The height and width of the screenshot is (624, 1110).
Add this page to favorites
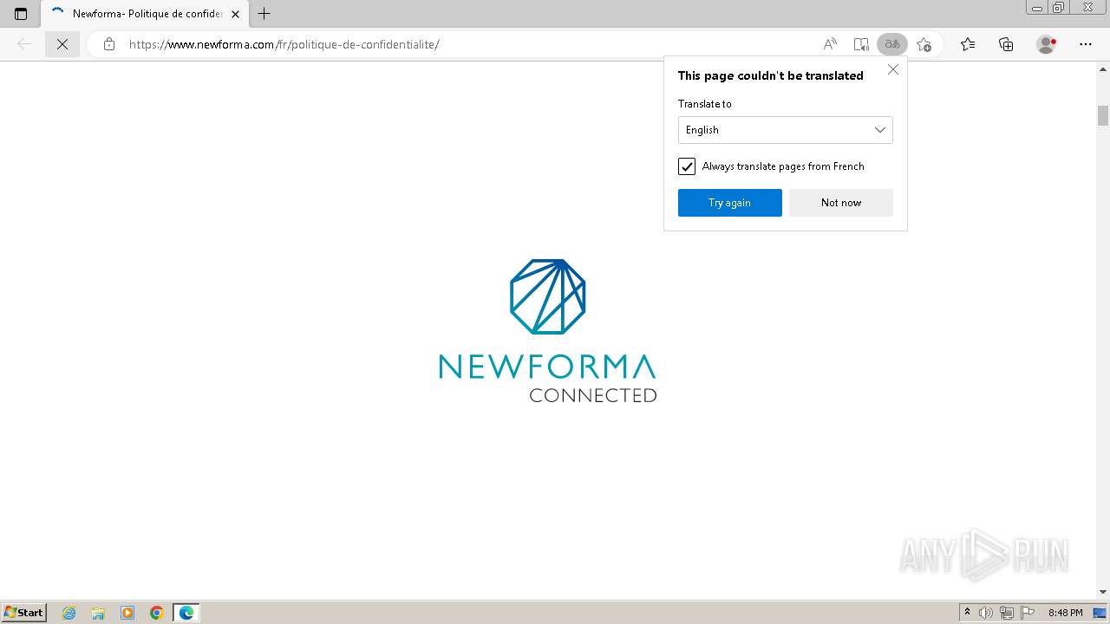coord(924,44)
